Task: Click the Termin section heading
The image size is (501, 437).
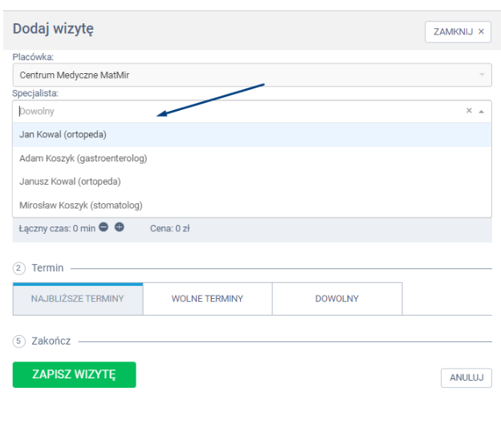Action: [x=47, y=268]
